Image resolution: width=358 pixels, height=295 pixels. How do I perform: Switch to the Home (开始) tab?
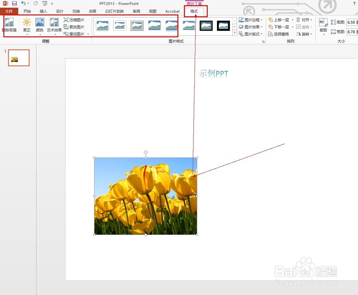(27, 11)
